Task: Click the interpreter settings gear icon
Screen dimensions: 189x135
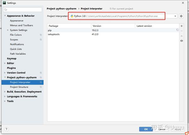Action: [x=181, y=16]
